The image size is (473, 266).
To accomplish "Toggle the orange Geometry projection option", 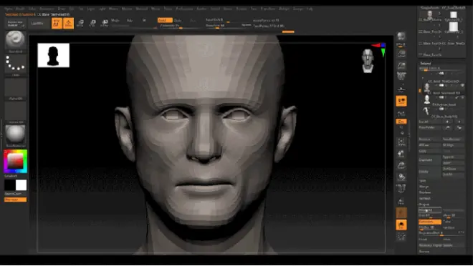I will point(429,222).
